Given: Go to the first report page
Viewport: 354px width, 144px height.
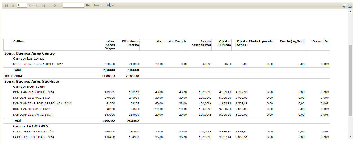Looking at the screenshot, I should point(6,5).
